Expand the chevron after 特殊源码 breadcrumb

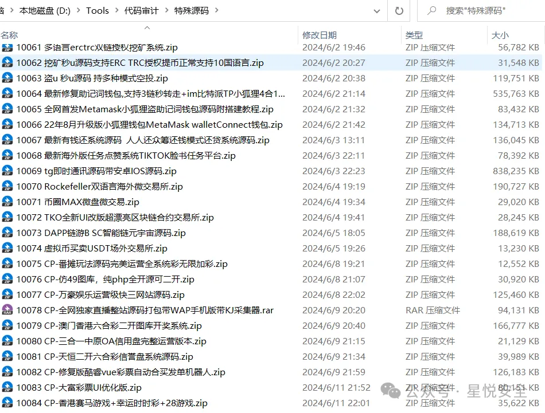(216, 11)
